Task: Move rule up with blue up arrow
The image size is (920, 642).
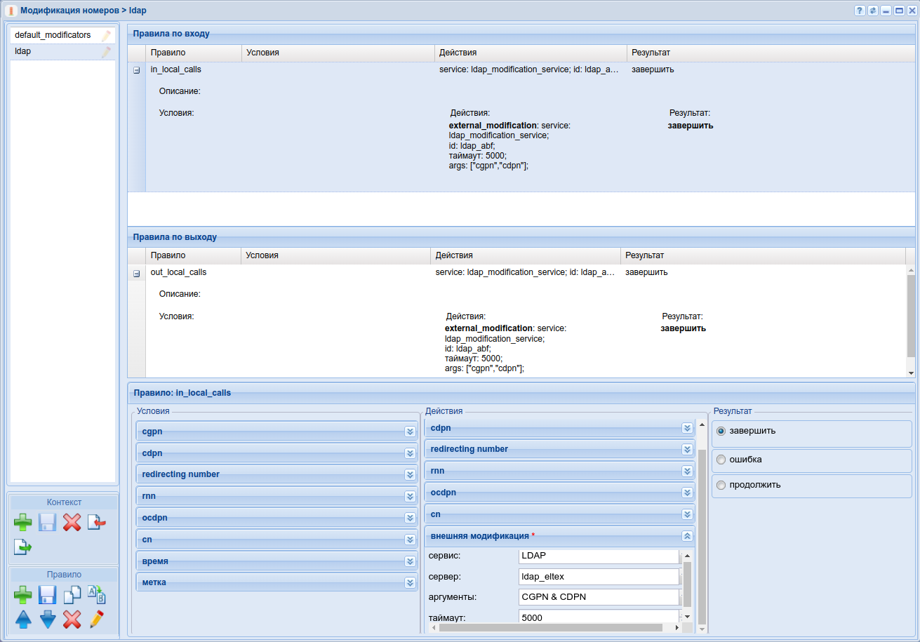Action: coord(23,620)
